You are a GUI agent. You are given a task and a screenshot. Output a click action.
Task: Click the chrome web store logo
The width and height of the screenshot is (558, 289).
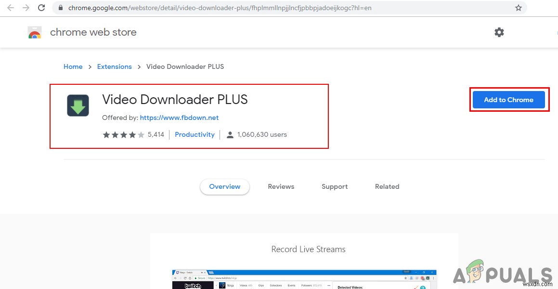tap(35, 32)
